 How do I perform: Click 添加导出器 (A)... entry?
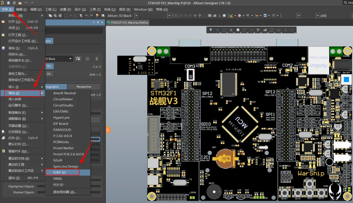click(65, 192)
